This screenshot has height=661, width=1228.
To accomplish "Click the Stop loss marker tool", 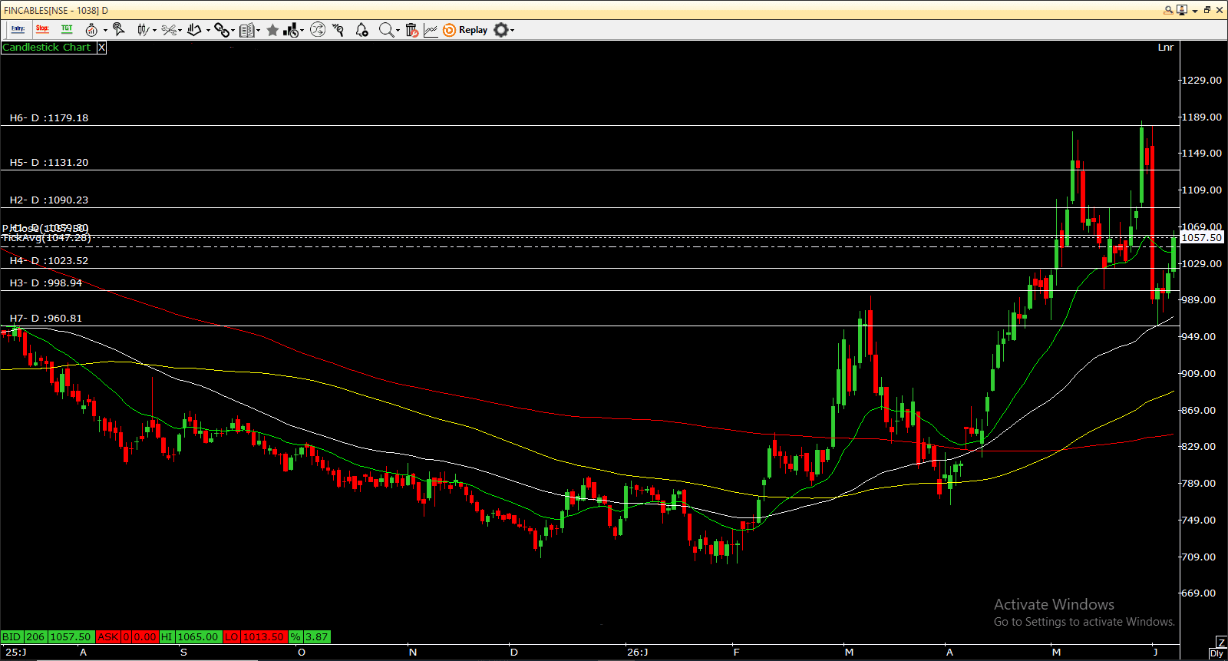I will 42,29.
